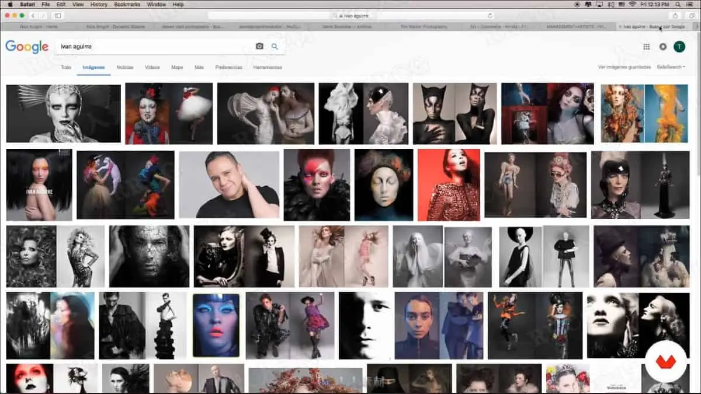Select the Maps search tab
This screenshot has height=394, width=701.
tap(177, 67)
